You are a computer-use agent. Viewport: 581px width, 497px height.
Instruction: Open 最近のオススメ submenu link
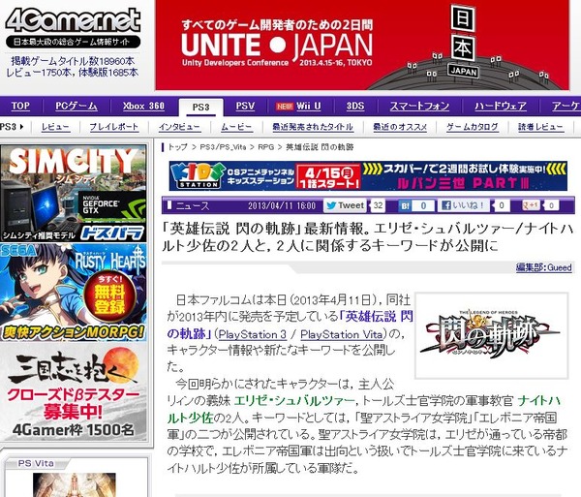point(400,127)
